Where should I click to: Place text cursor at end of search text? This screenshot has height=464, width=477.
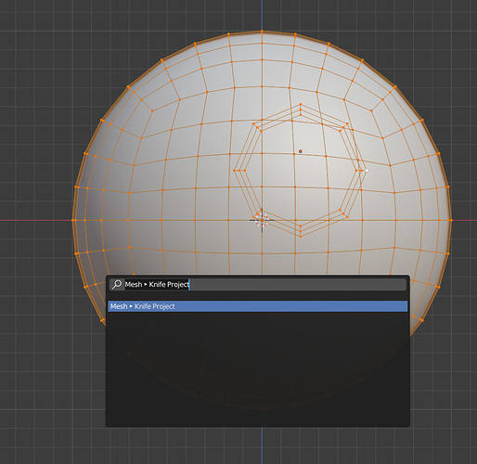[189, 284]
